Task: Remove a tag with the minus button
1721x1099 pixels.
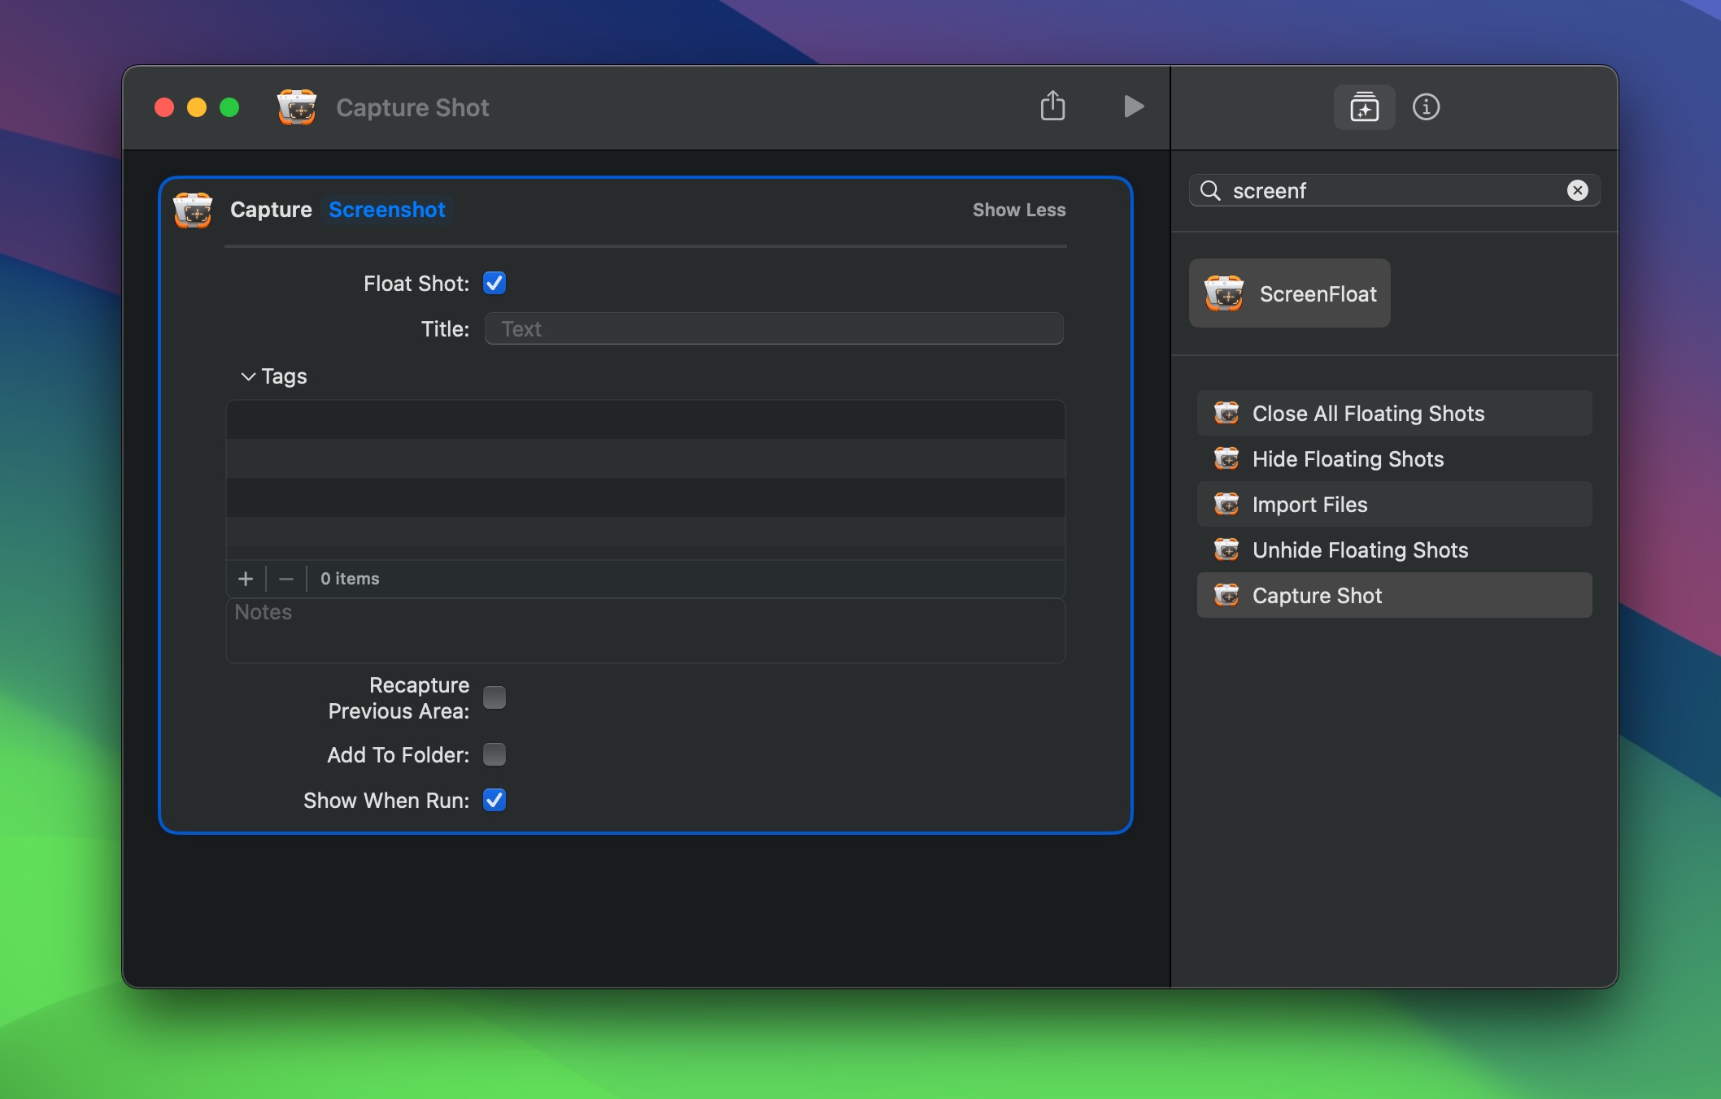Action: click(x=285, y=578)
